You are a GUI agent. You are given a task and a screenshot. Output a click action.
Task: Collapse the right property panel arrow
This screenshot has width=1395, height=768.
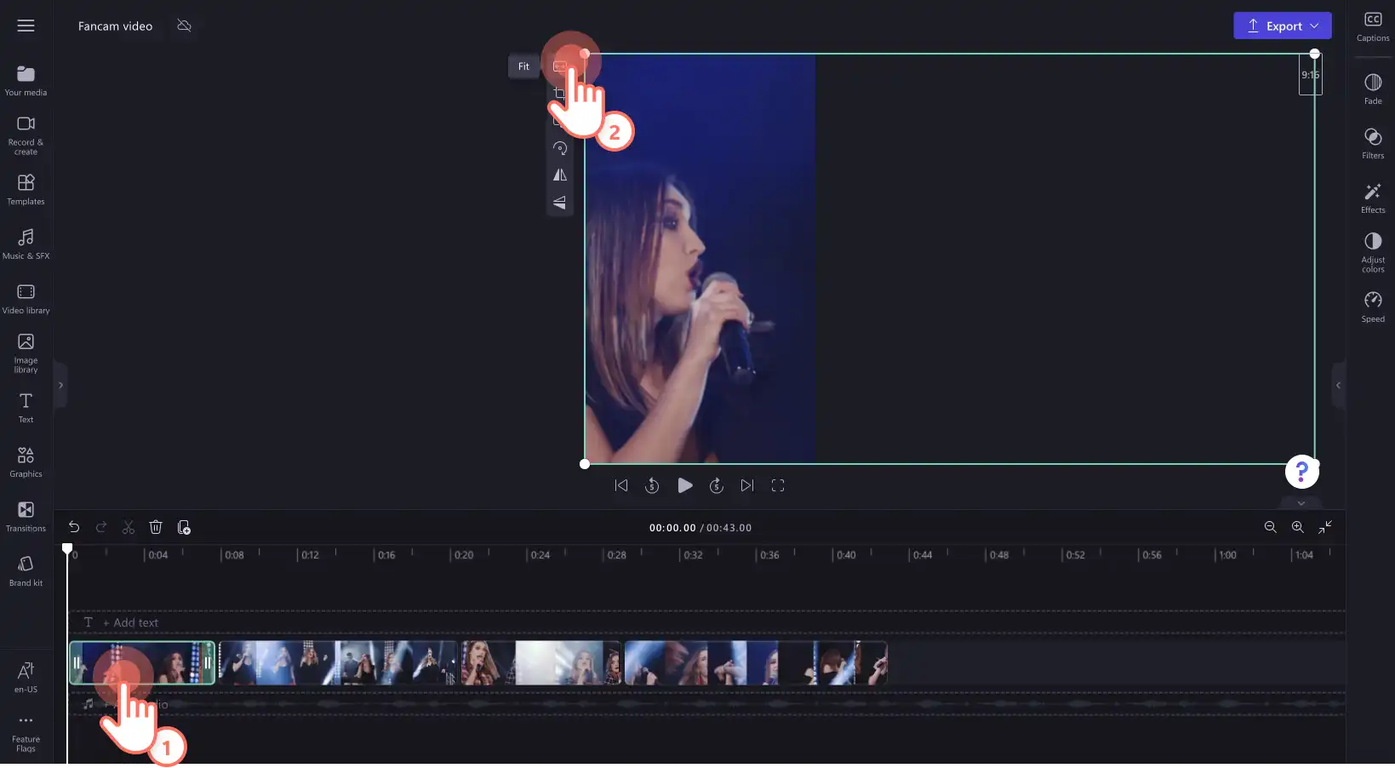click(x=1338, y=385)
